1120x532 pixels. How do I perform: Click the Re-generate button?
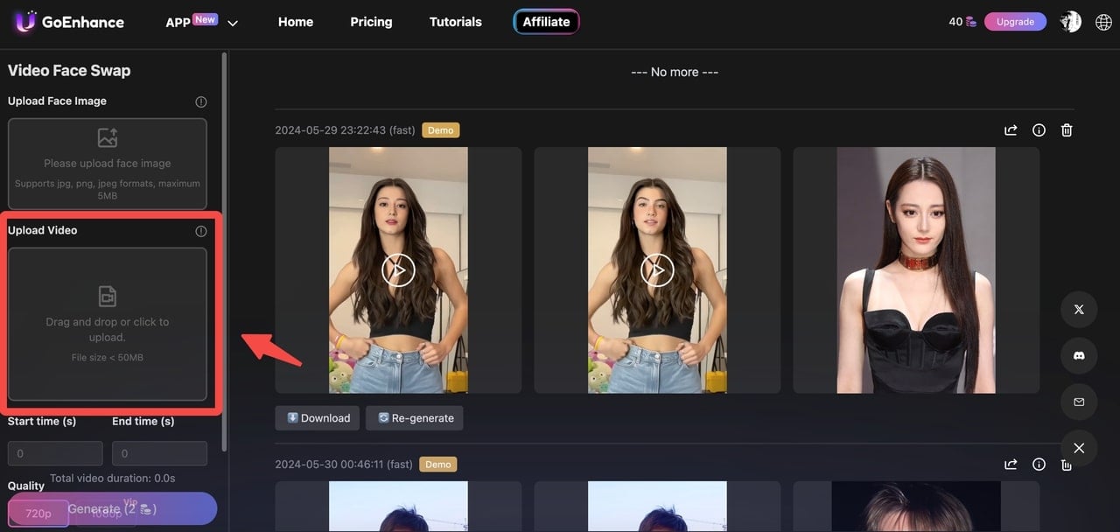pos(415,418)
